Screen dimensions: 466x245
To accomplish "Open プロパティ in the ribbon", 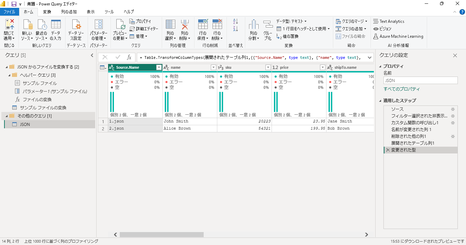I will [x=140, y=21].
